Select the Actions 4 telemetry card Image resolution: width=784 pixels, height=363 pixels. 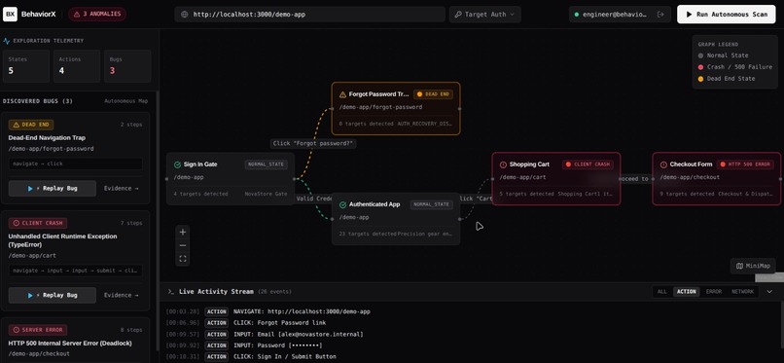(x=77, y=66)
